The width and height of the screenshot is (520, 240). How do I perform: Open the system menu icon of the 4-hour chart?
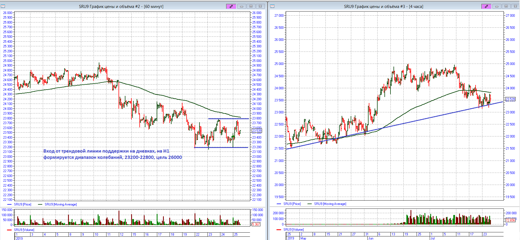[272, 6]
